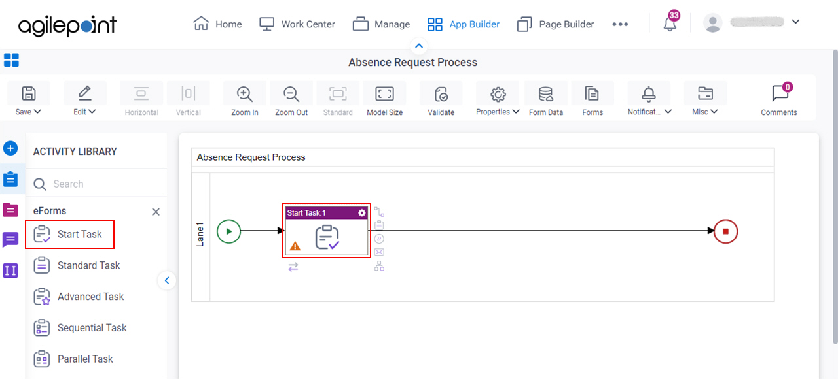Screen dimensions: 838x379
Task: Switch to App Builder
Action: 464,24
